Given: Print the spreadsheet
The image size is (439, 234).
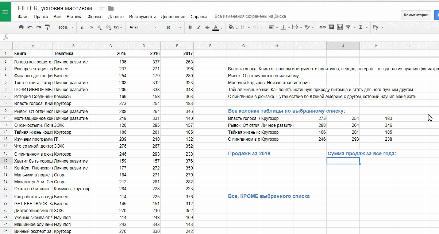Looking at the screenshot, I should [x=21, y=27].
